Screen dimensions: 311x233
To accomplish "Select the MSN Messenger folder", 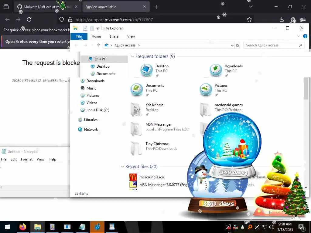I will point(160,129).
